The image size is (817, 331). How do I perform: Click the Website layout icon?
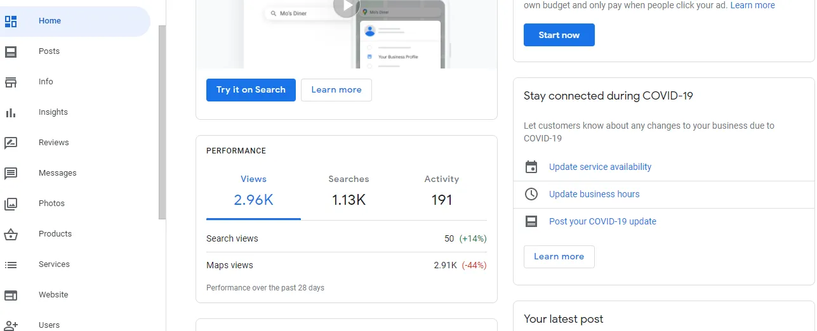point(11,295)
